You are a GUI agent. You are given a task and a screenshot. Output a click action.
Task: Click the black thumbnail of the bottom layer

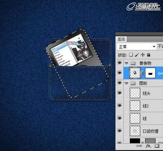point(135,141)
